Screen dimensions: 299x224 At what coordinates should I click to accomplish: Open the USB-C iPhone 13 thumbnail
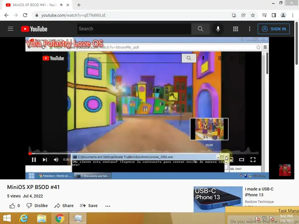click(218, 199)
